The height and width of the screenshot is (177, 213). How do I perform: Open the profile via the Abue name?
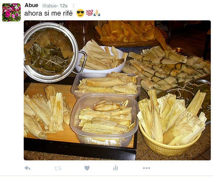(x=31, y=5)
